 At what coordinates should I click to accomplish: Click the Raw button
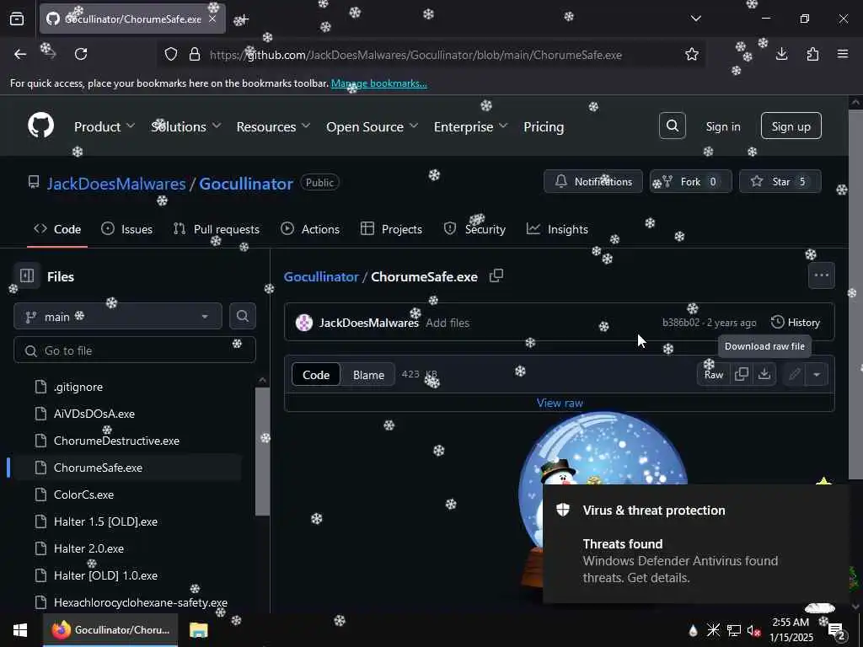click(x=713, y=374)
